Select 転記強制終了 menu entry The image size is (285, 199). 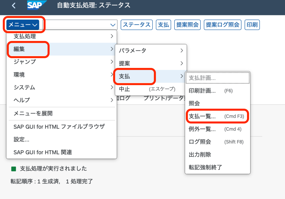(x=218, y=167)
